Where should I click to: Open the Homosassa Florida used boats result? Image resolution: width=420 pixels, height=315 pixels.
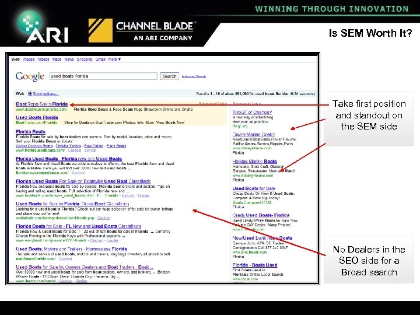click(x=71, y=249)
